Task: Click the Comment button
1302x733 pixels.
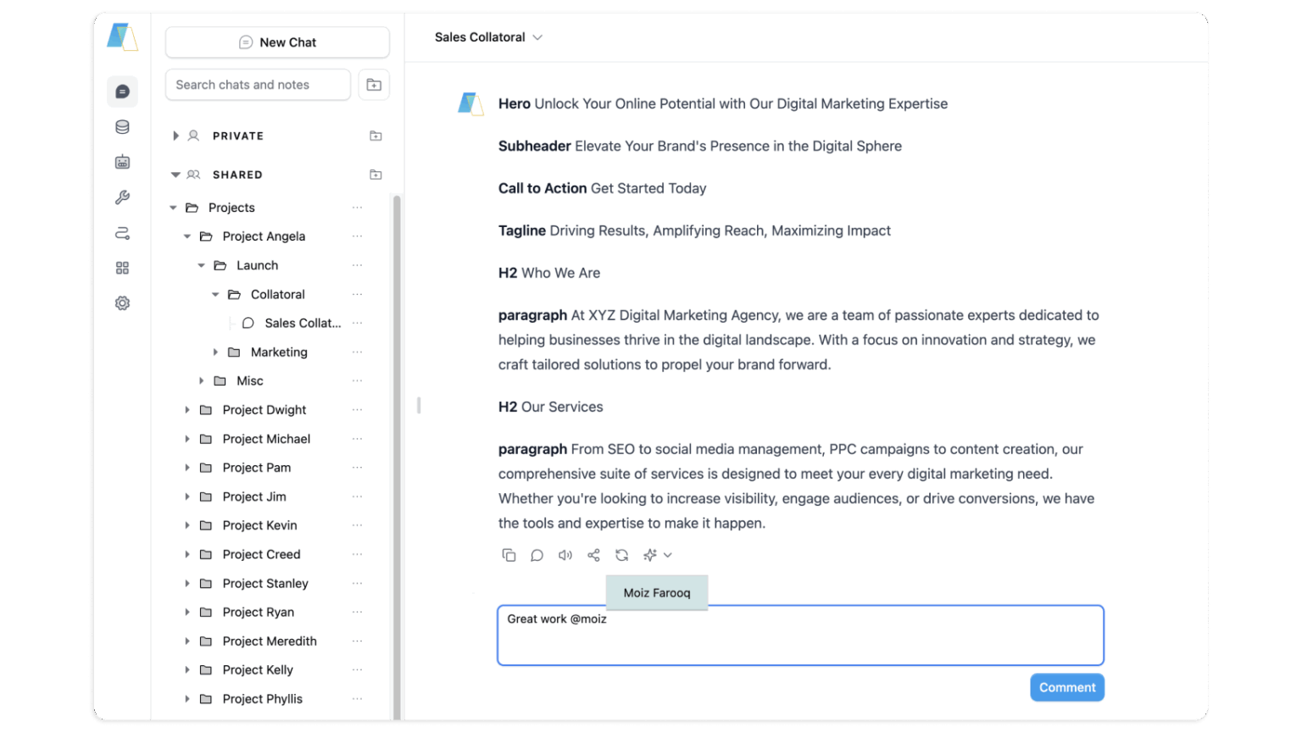Action: click(x=1067, y=687)
